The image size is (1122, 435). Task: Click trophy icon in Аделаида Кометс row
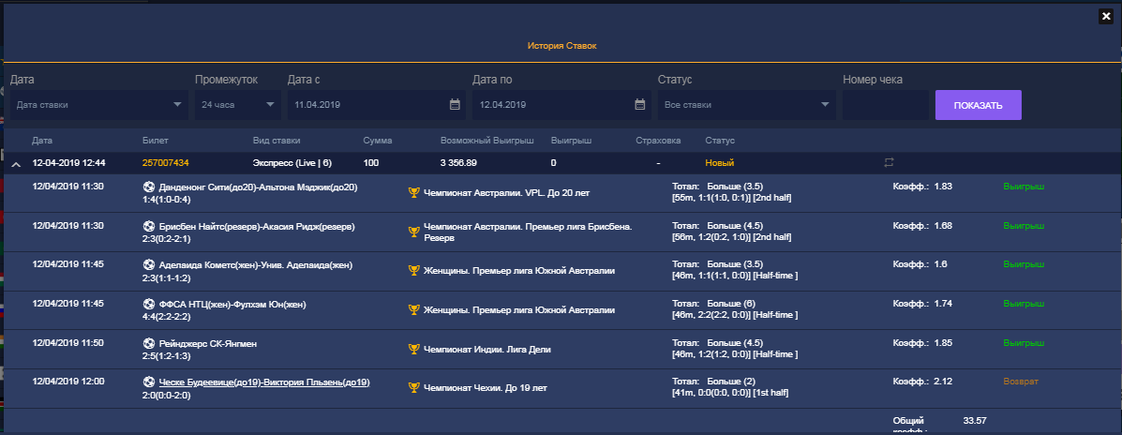[x=413, y=270]
